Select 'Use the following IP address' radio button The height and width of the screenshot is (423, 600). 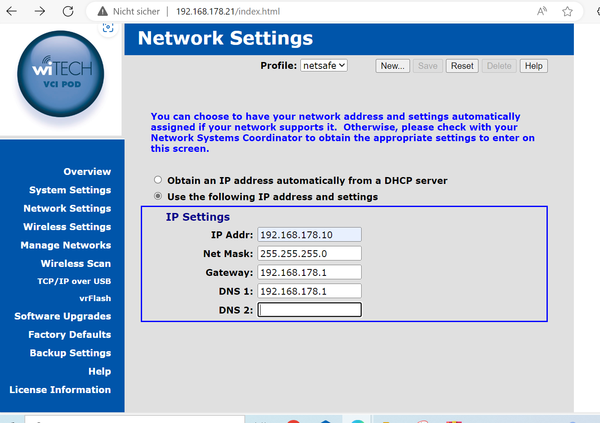(158, 196)
